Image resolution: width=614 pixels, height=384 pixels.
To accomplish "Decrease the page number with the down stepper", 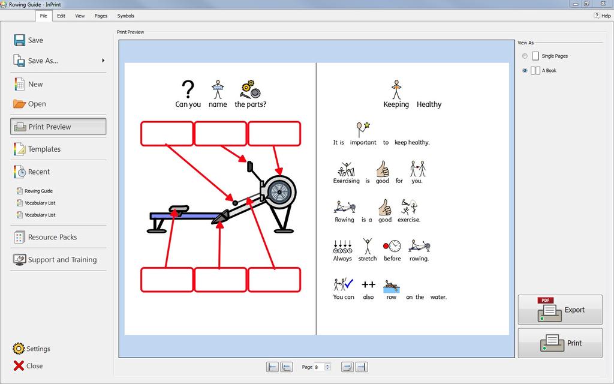I will [328, 369].
